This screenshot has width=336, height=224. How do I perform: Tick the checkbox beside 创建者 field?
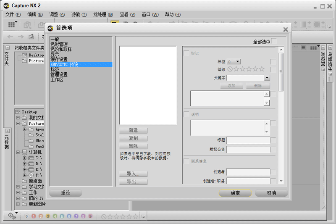[x=273, y=172]
